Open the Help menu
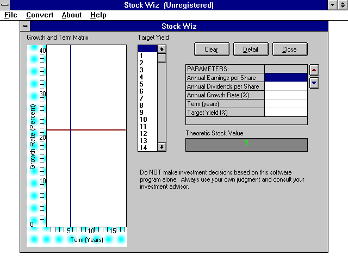Viewport: 348px width, 261px height. (x=98, y=15)
